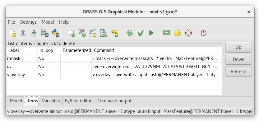Show manual lifebuoy help icon
The width and height of the screenshot is (259, 121).
point(188,33)
